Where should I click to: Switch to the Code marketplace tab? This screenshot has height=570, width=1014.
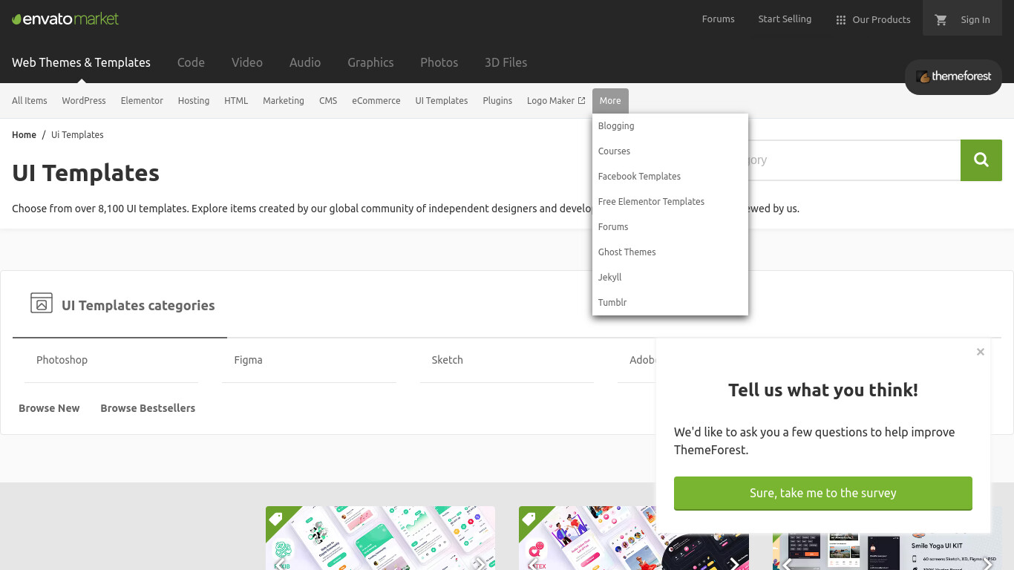(x=191, y=62)
